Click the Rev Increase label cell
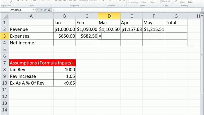Screen dimensions: 204x115 [31, 76]
